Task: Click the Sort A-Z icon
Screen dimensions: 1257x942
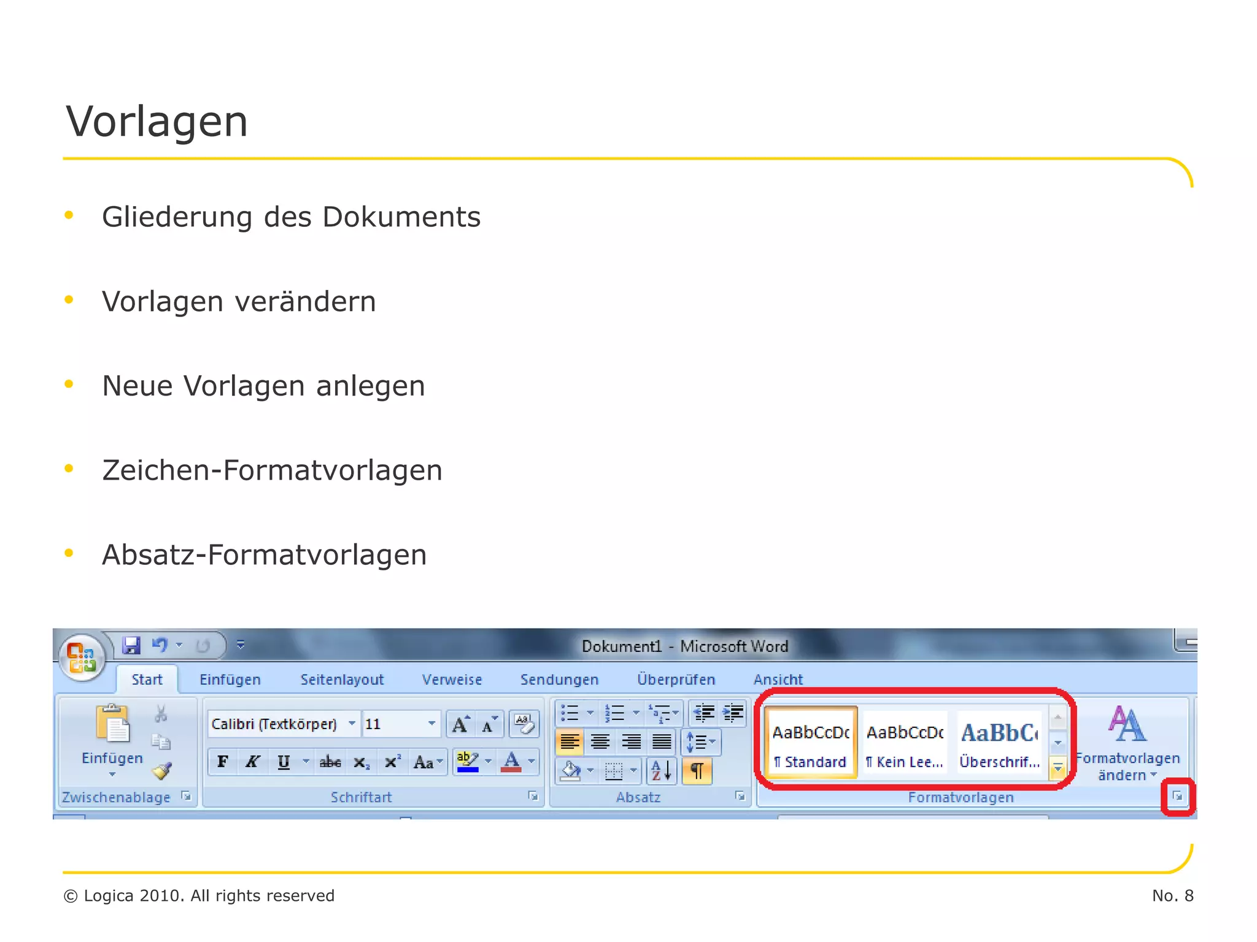Action: pos(661,771)
